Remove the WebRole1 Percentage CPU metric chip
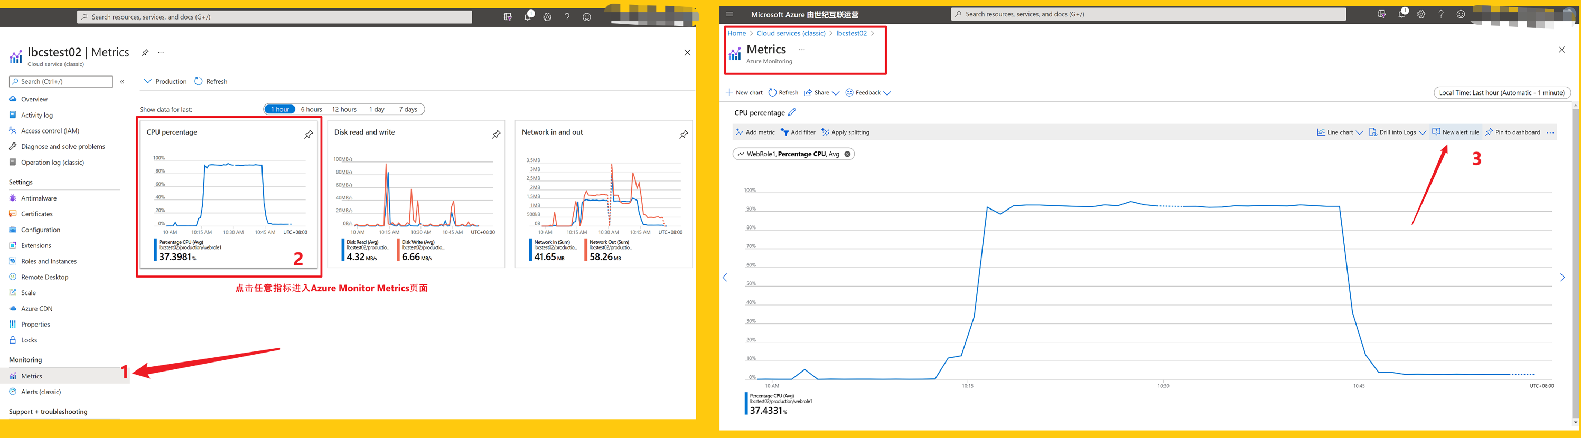This screenshot has height=438, width=1581. click(x=847, y=154)
